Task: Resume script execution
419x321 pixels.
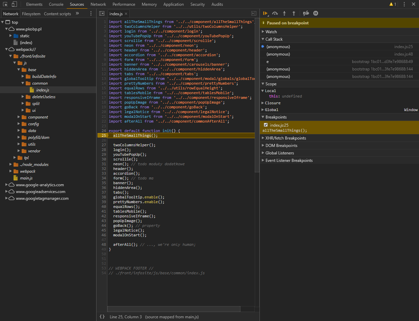Action: pos(265,13)
